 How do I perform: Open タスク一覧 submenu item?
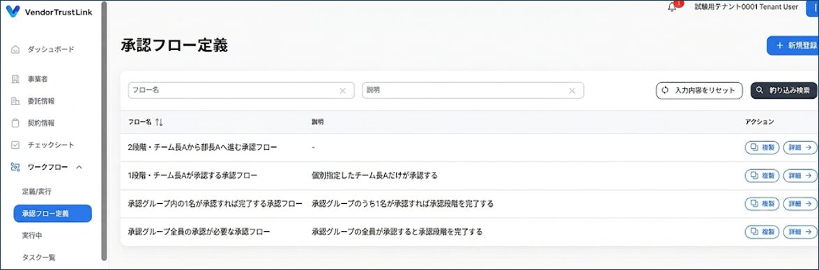pyautogui.click(x=38, y=257)
